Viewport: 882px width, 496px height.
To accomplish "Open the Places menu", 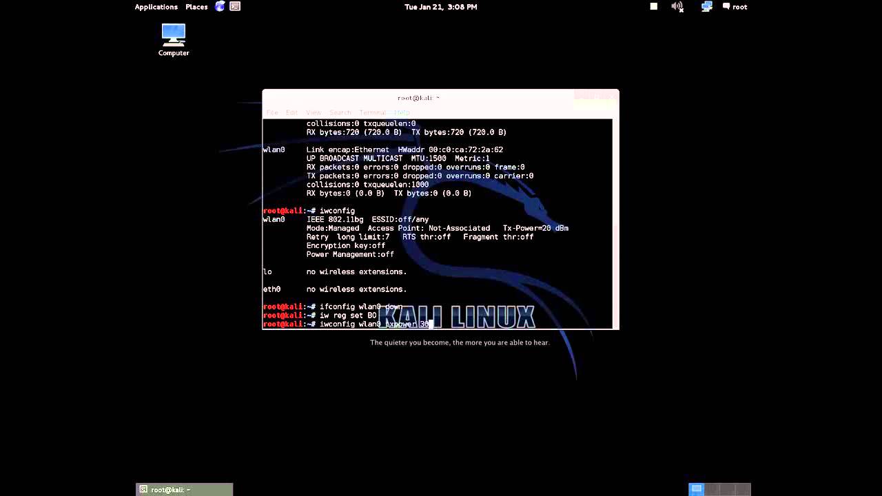I will tap(196, 7).
